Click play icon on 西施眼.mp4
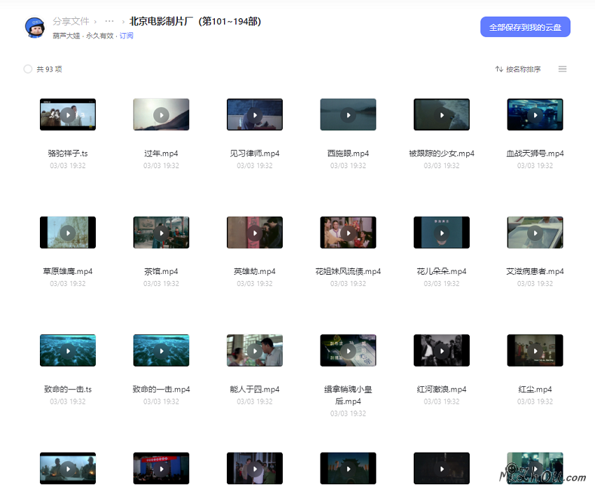 pyautogui.click(x=348, y=114)
